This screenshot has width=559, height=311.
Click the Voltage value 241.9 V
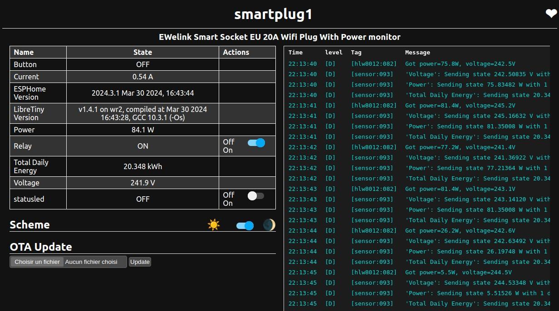143,183
